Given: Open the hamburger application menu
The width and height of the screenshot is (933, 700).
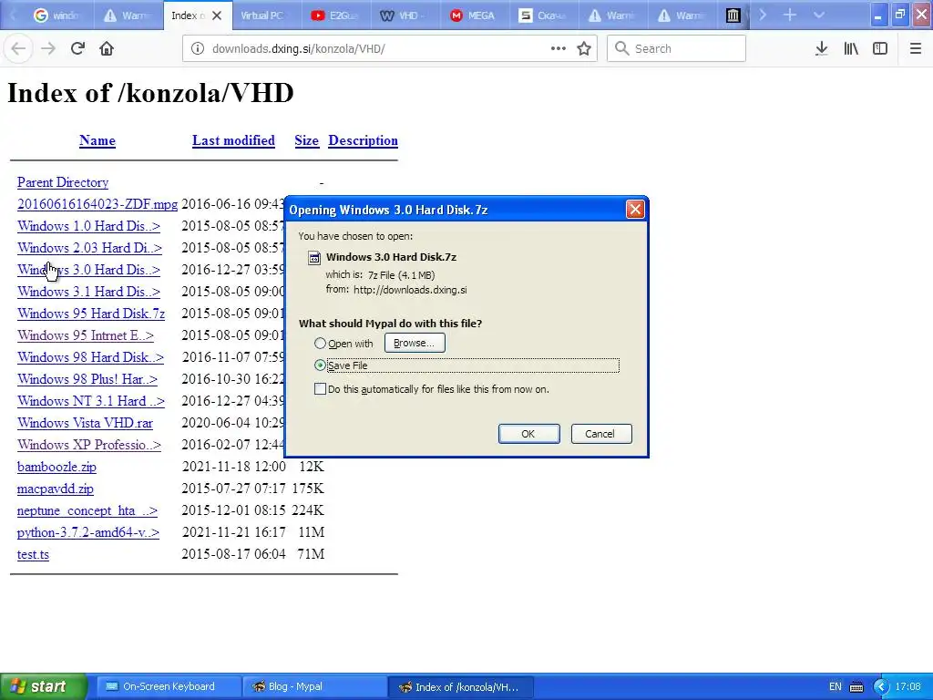Looking at the screenshot, I should pyautogui.click(x=916, y=48).
